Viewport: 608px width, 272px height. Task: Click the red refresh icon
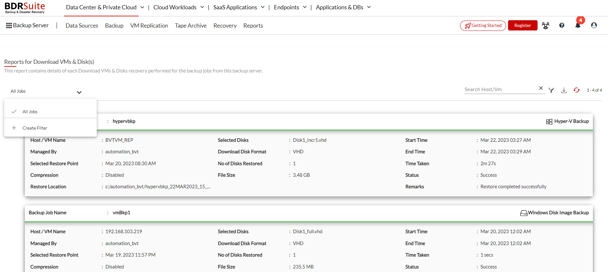pyautogui.click(x=576, y=90)
